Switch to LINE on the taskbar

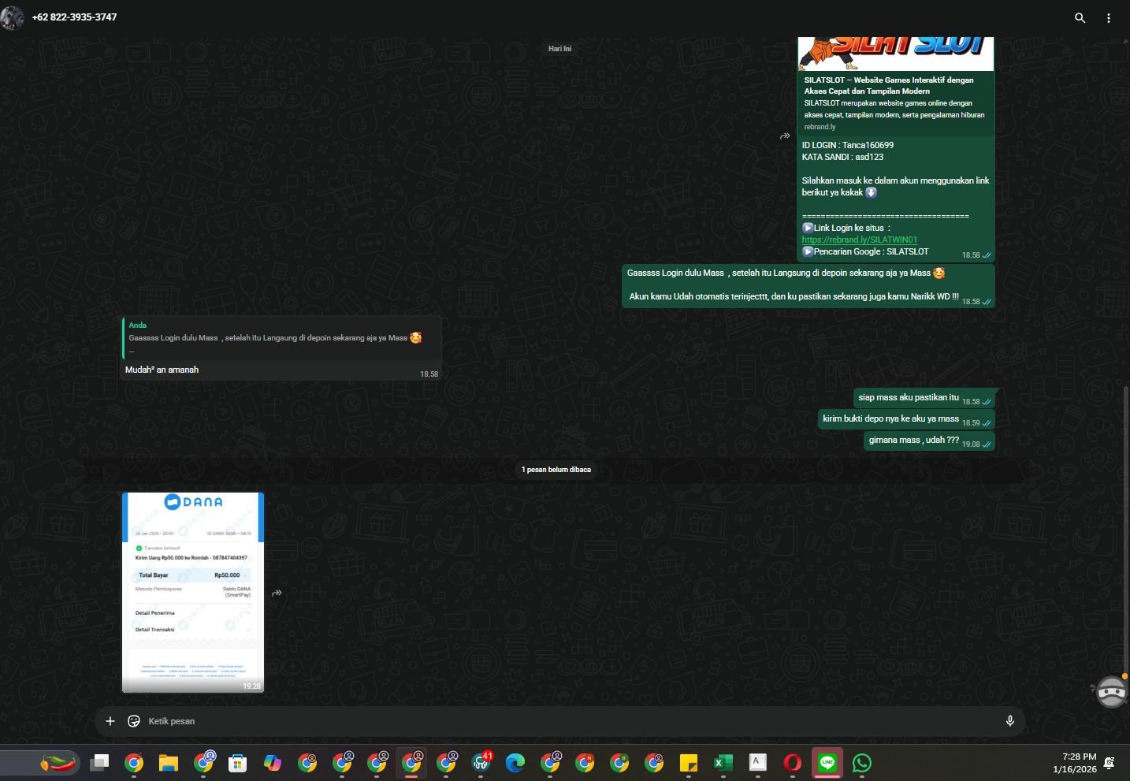(x=827, y=763)
